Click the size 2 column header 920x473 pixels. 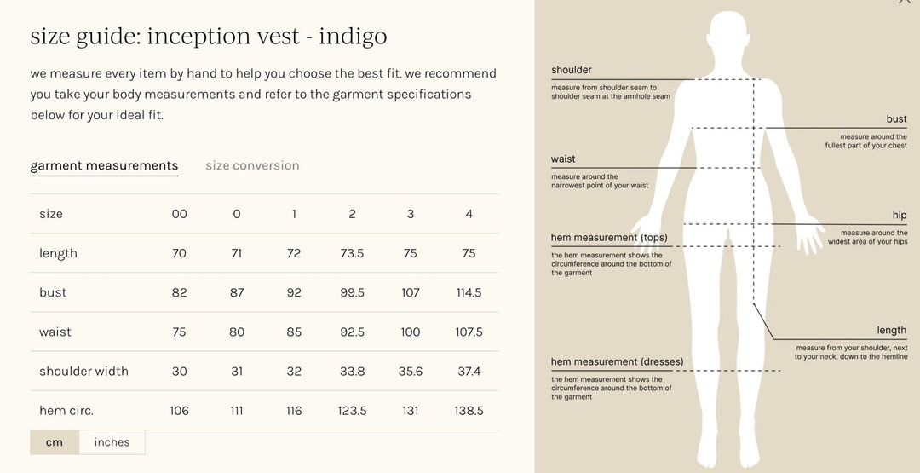352,214
